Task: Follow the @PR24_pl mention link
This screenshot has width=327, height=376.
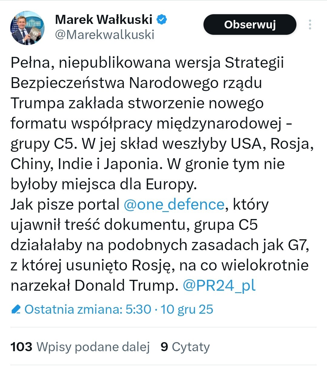Action: point(219,286)
